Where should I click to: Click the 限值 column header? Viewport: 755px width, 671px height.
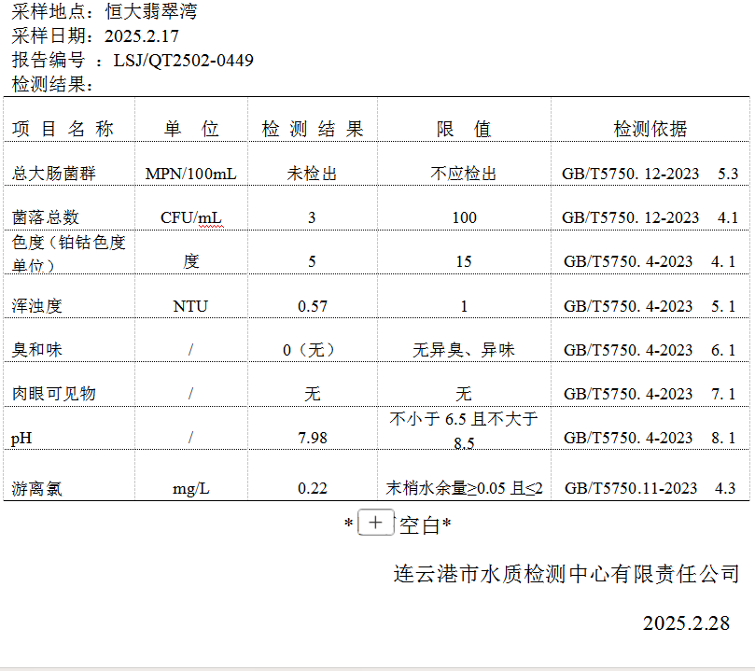464,130
